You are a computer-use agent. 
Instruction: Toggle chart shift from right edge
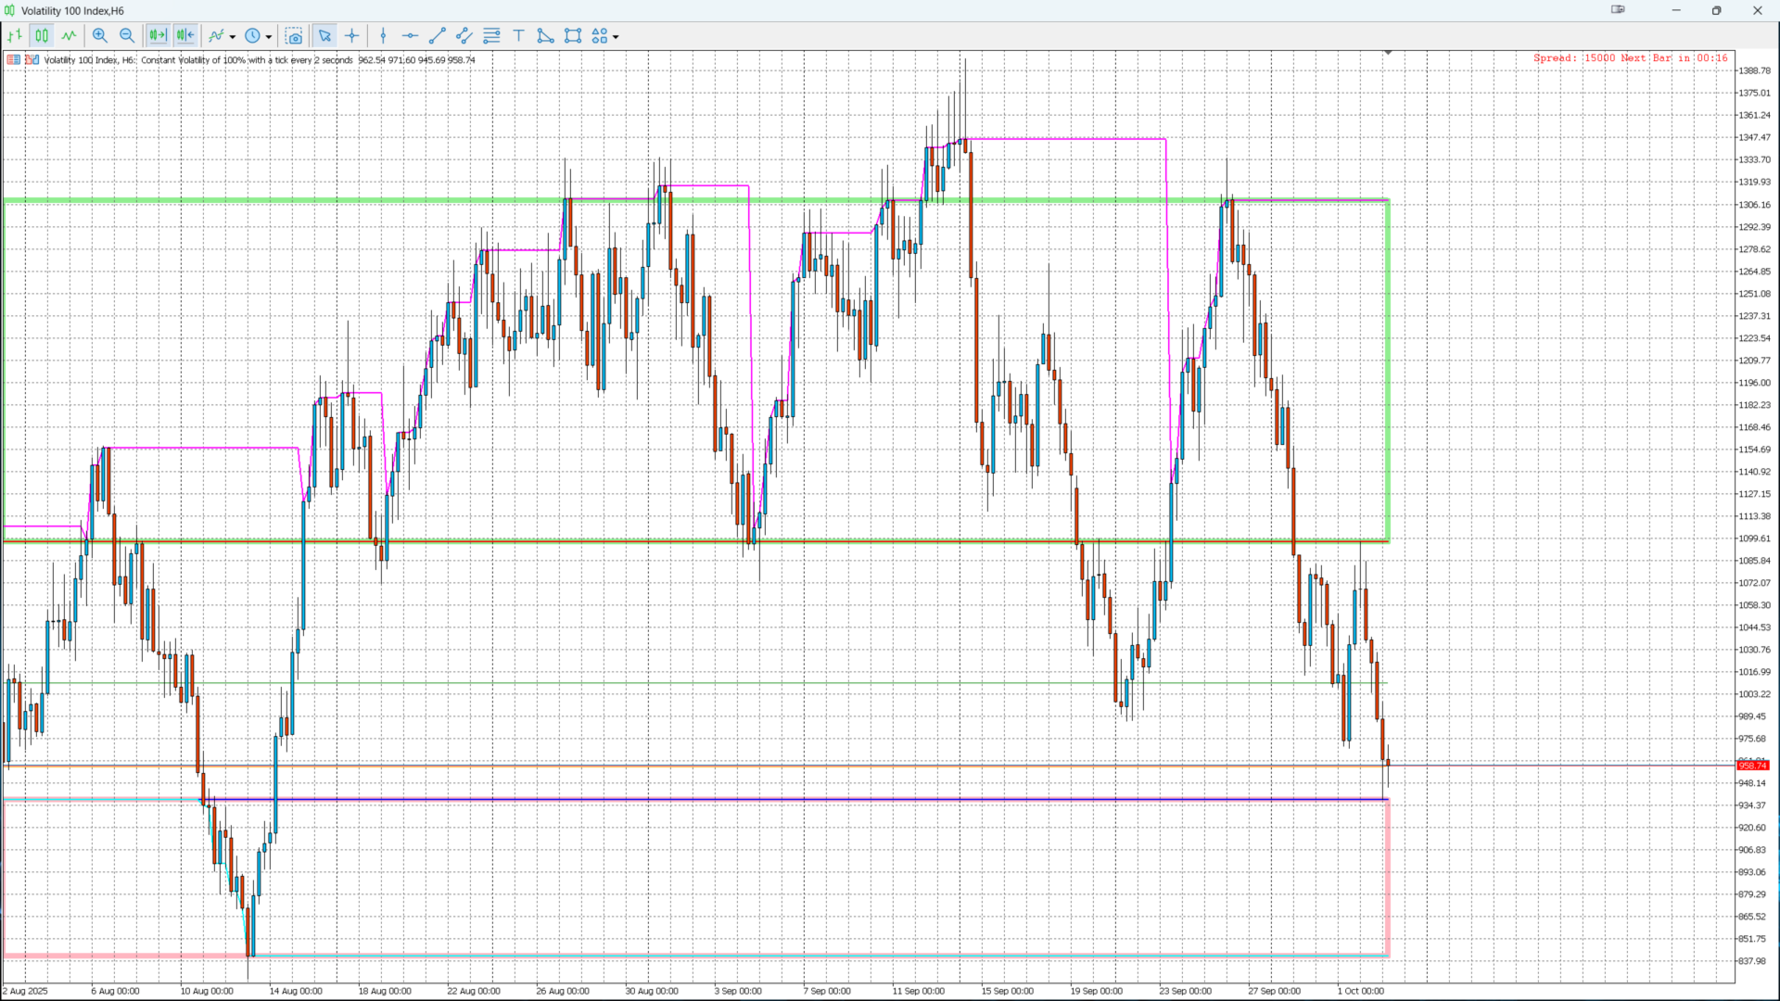click(x=185, y=35)
